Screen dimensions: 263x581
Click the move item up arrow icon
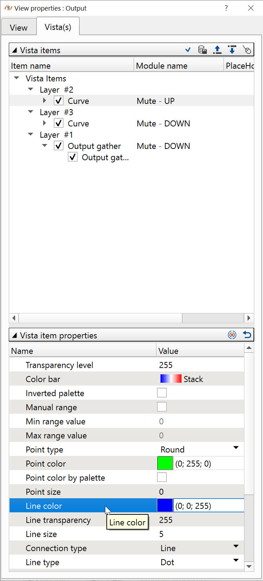[217, 50]
